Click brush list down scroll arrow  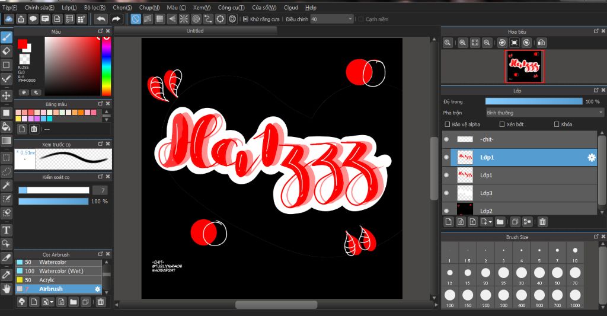pyautogui.click(x=107, y=292)
